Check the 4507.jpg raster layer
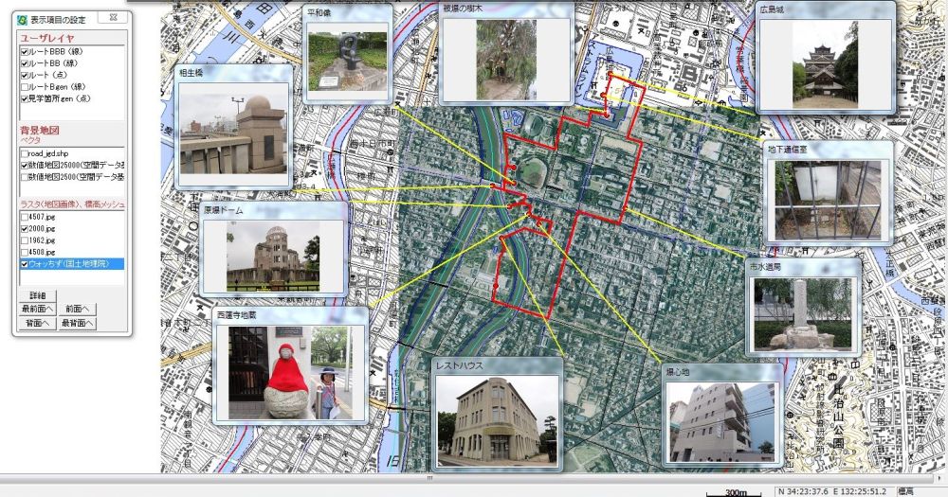 coord(26,217)
